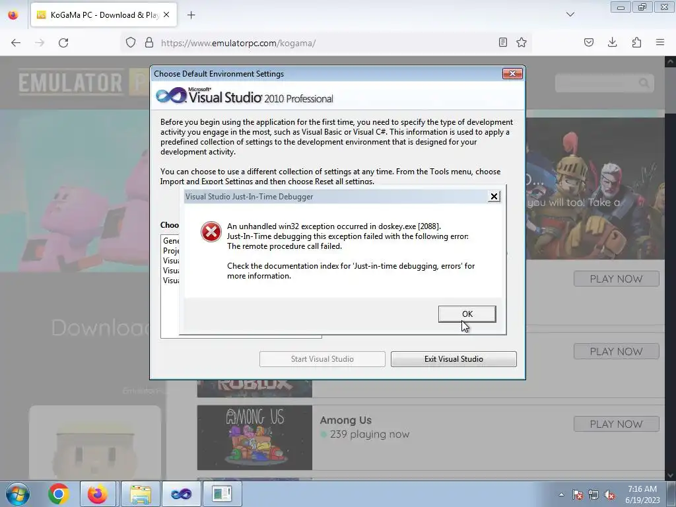Close the KoGaMa PC tab

click(x=166, y=15)
